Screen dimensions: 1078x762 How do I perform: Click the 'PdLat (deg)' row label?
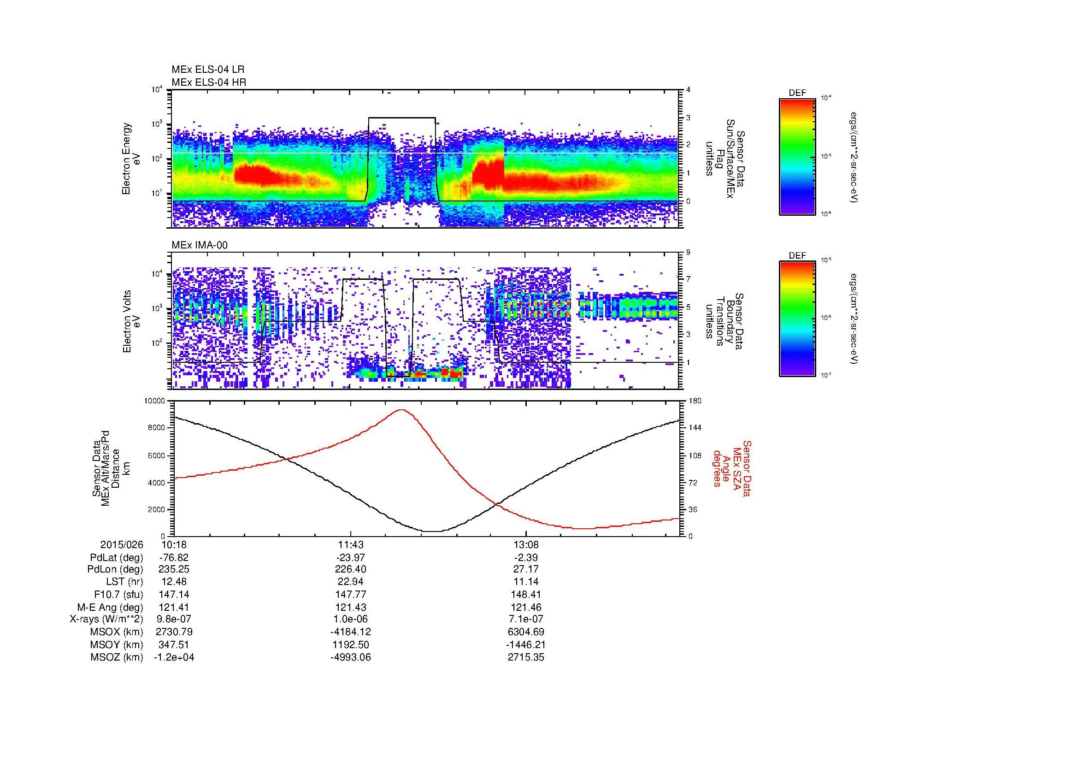pos(117,558)
